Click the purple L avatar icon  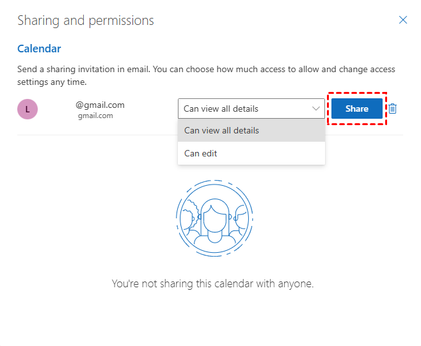point(27,109)
